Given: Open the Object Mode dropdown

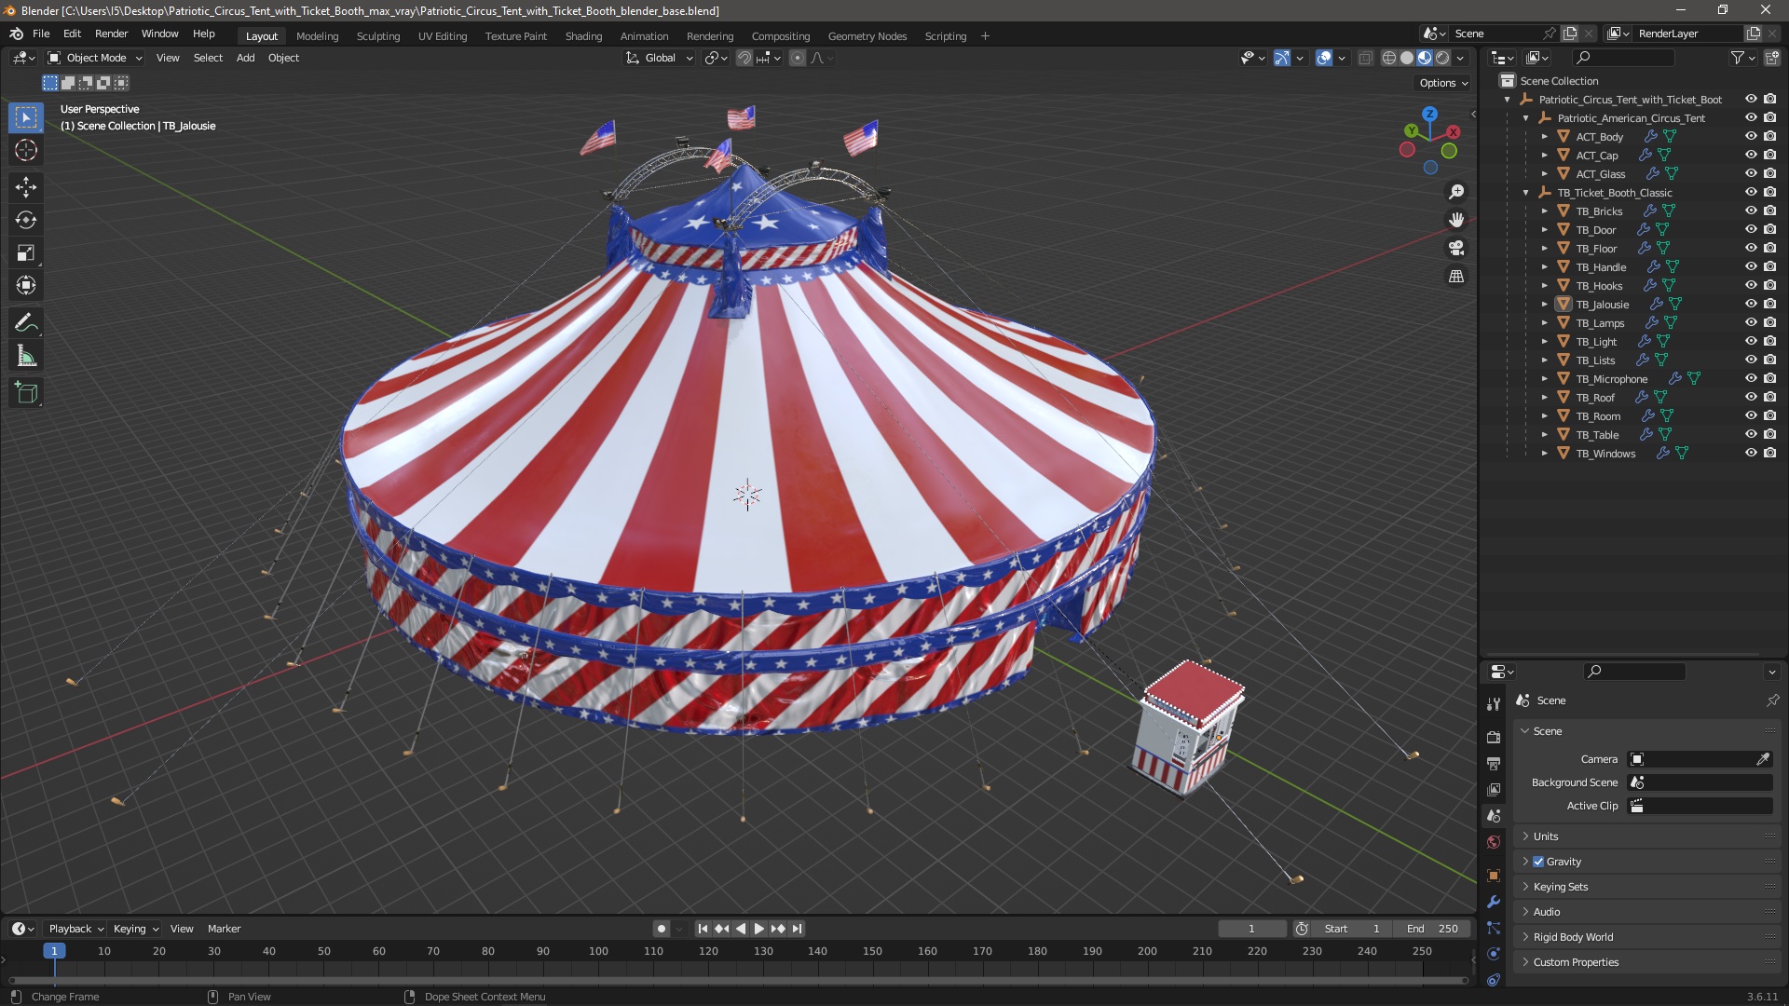Looking at the screenshot, I should click(95, 58).
